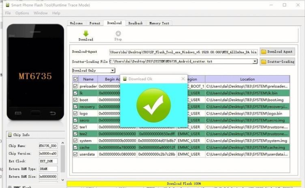Uncheck the logo partition checkbox
This screenshot has height=188, width=305.
tap(76, 113)
